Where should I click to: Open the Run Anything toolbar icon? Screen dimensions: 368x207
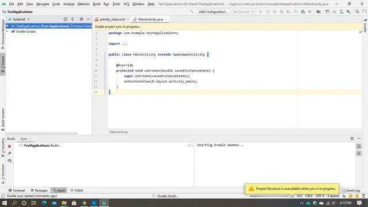[x=327, y=11]
